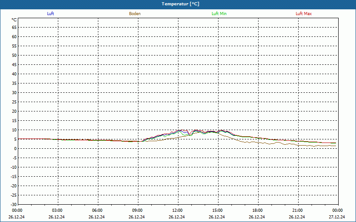Click the 15 y-axis value
Image resolution: width=356 pixels, height=222 pixels.
14,121
